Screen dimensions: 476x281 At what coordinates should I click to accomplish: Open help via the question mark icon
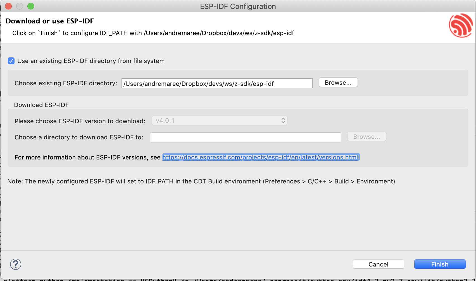click(x=16, y=264)
